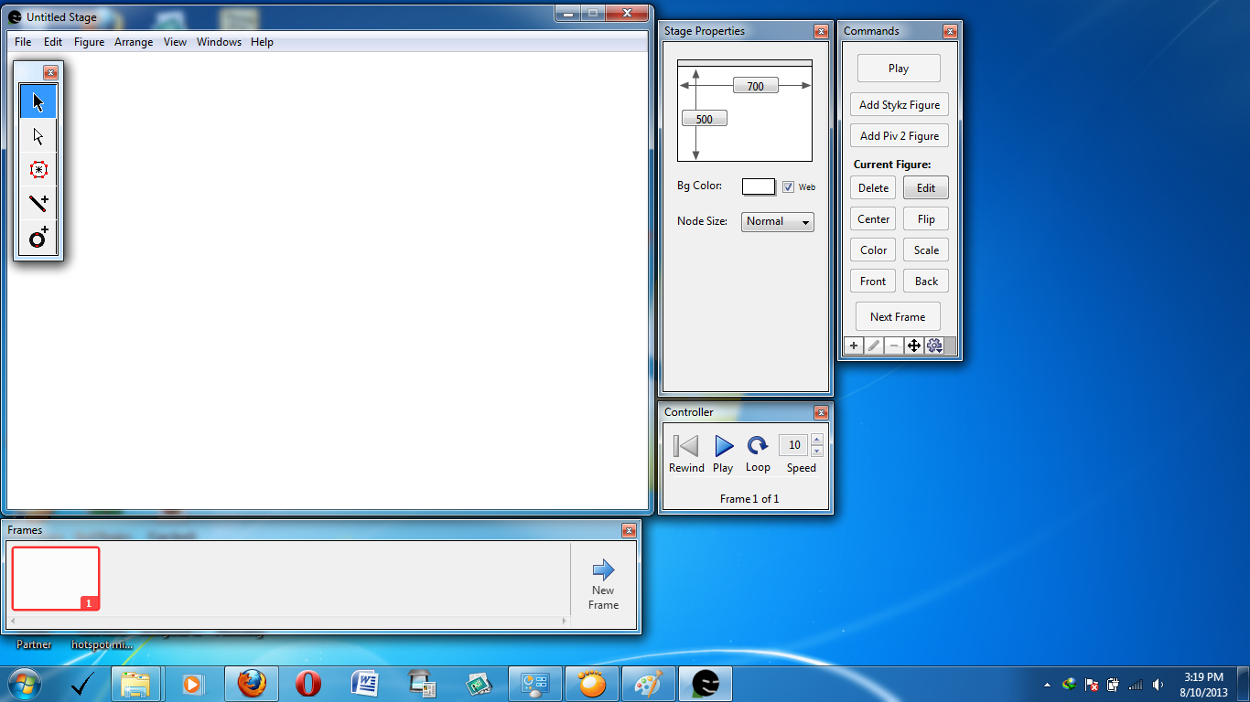Click the plus icon in Commands panel

(854, 346)
